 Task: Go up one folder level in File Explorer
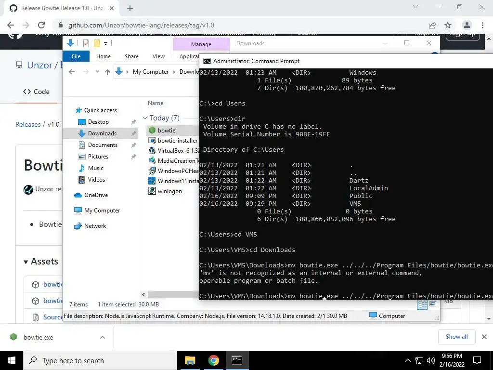click(107, 72)
